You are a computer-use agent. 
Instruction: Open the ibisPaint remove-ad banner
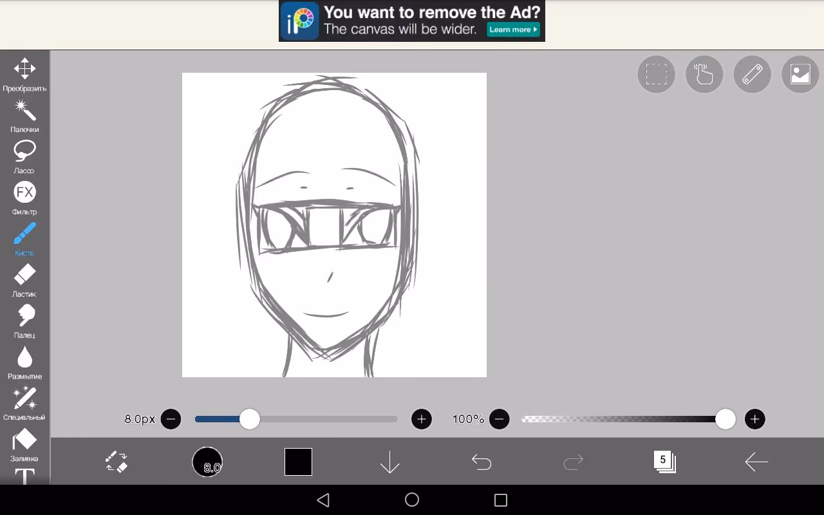point(412,21)
